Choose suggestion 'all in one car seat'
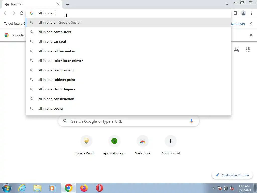The image size is (257, 193). (x=128, y=41)
